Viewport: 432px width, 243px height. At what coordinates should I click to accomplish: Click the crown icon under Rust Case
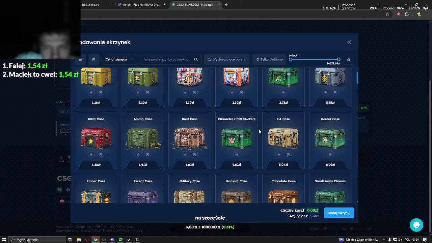185,154
